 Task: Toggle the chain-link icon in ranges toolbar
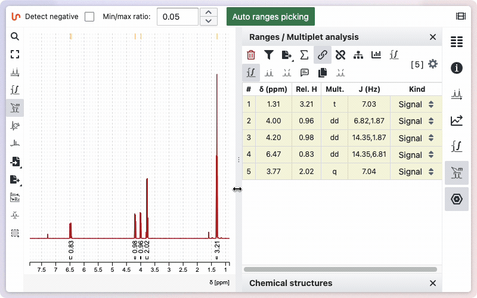(x=323, y=55)
